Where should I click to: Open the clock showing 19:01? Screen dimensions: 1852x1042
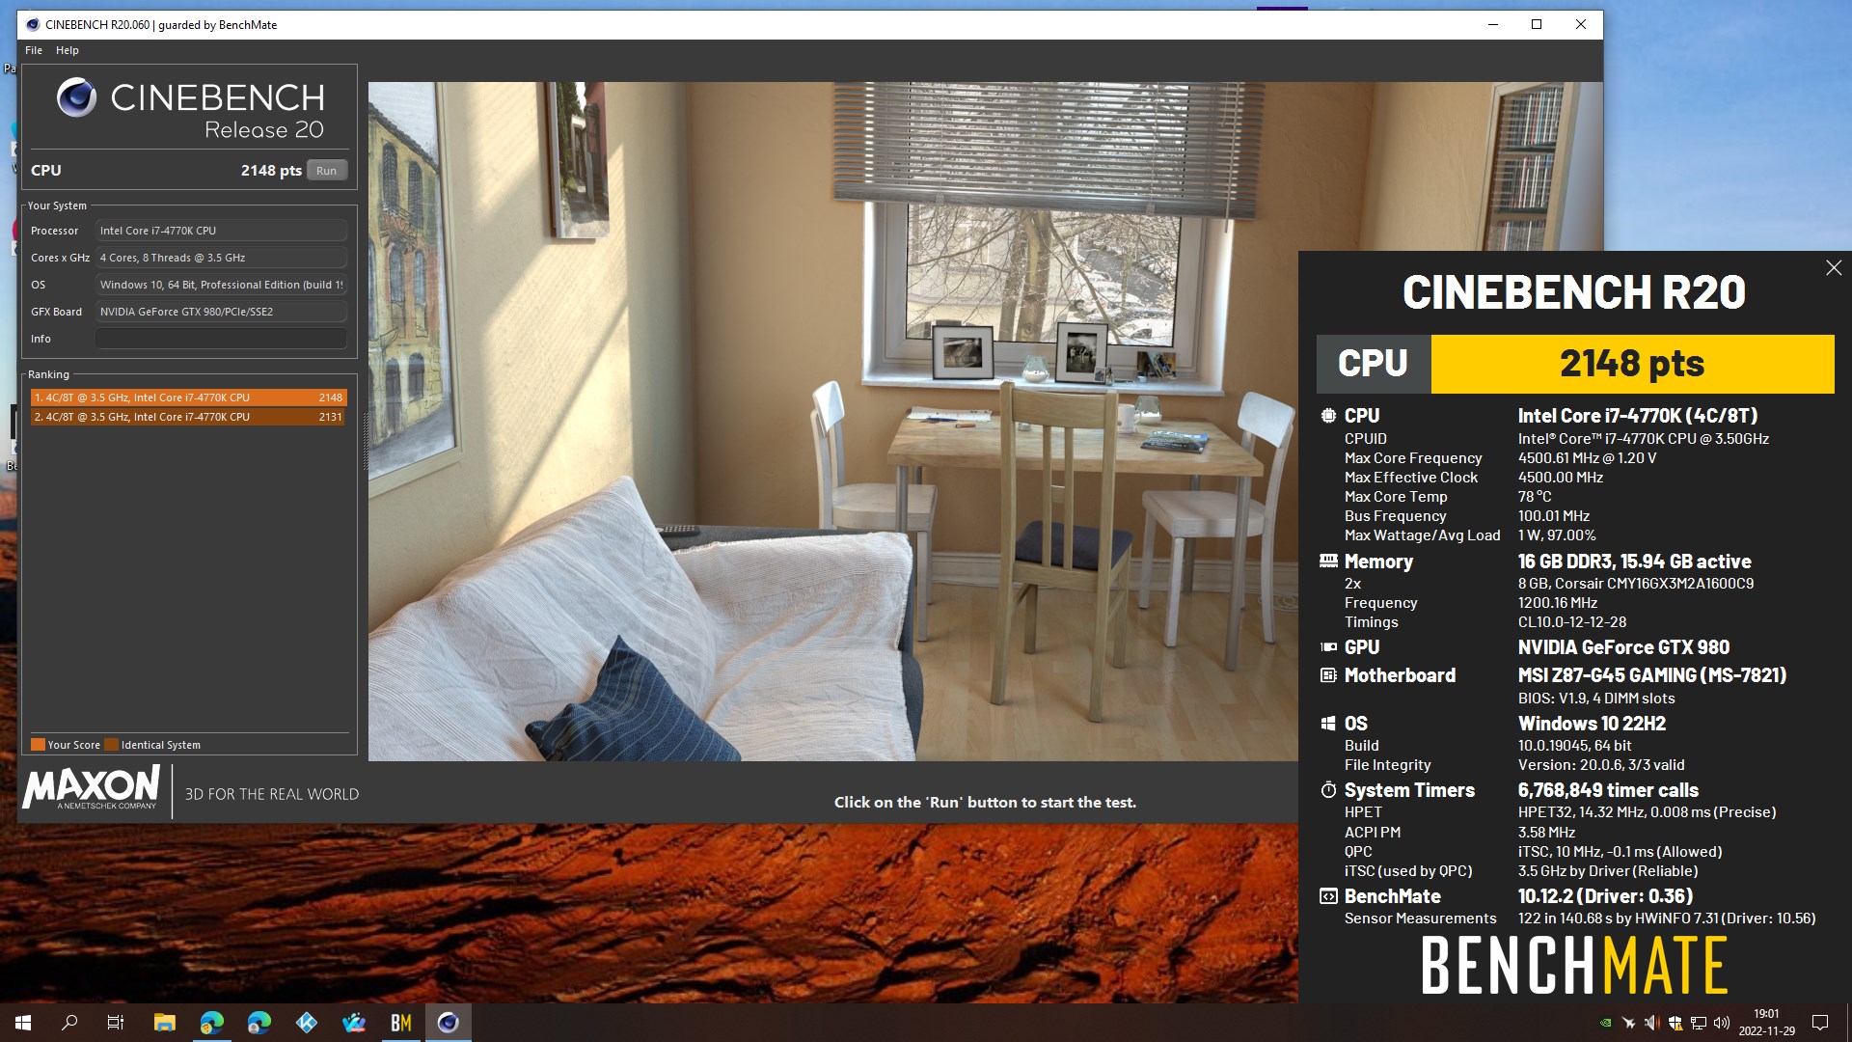pos(1767,1023)
